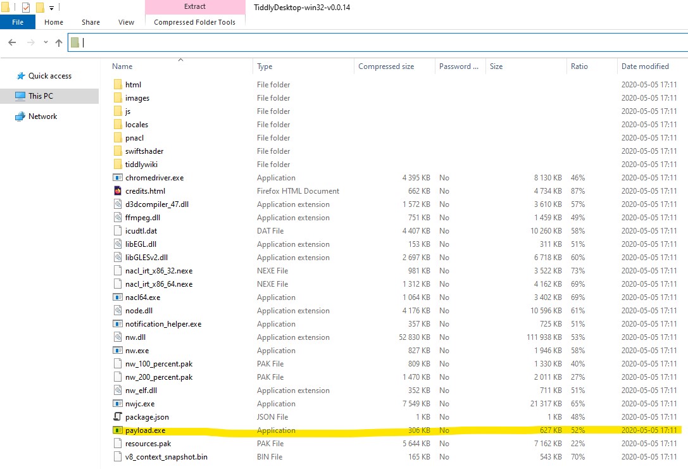Click the images folder icon

tap(118, 97)
